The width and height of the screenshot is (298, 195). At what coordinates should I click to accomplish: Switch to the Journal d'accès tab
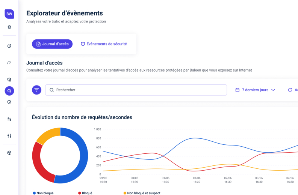click(x=52, y=44)
